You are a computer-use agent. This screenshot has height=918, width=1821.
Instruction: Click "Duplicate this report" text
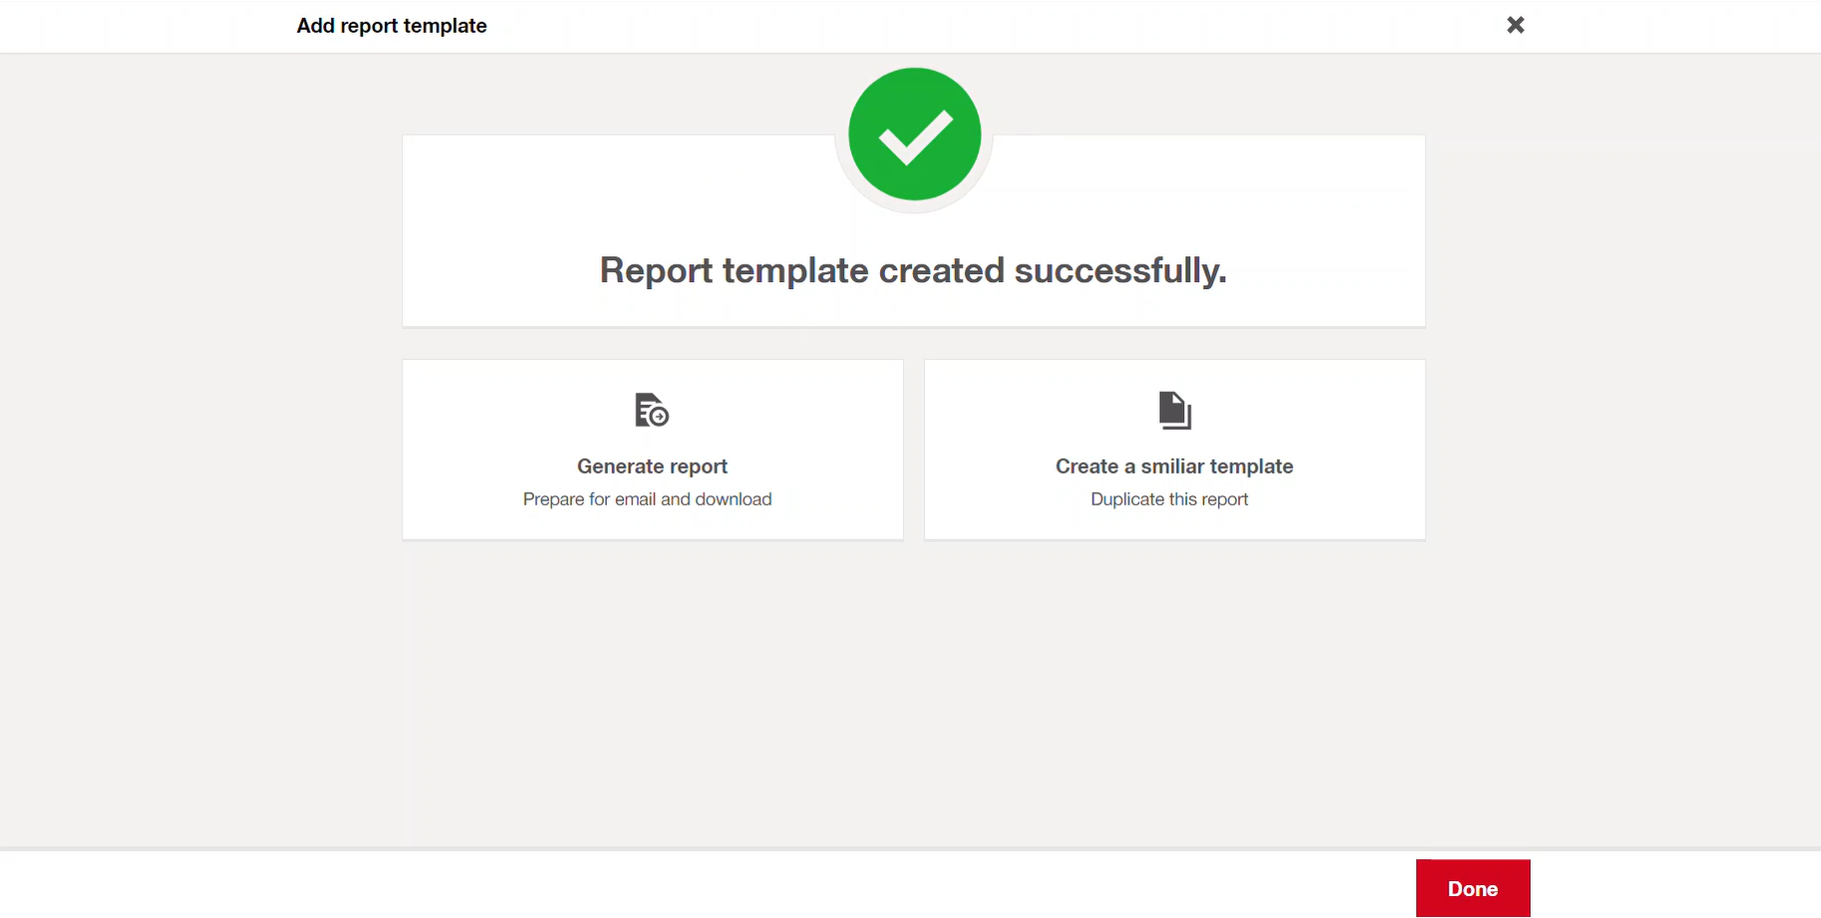(x=1169, y=499)
